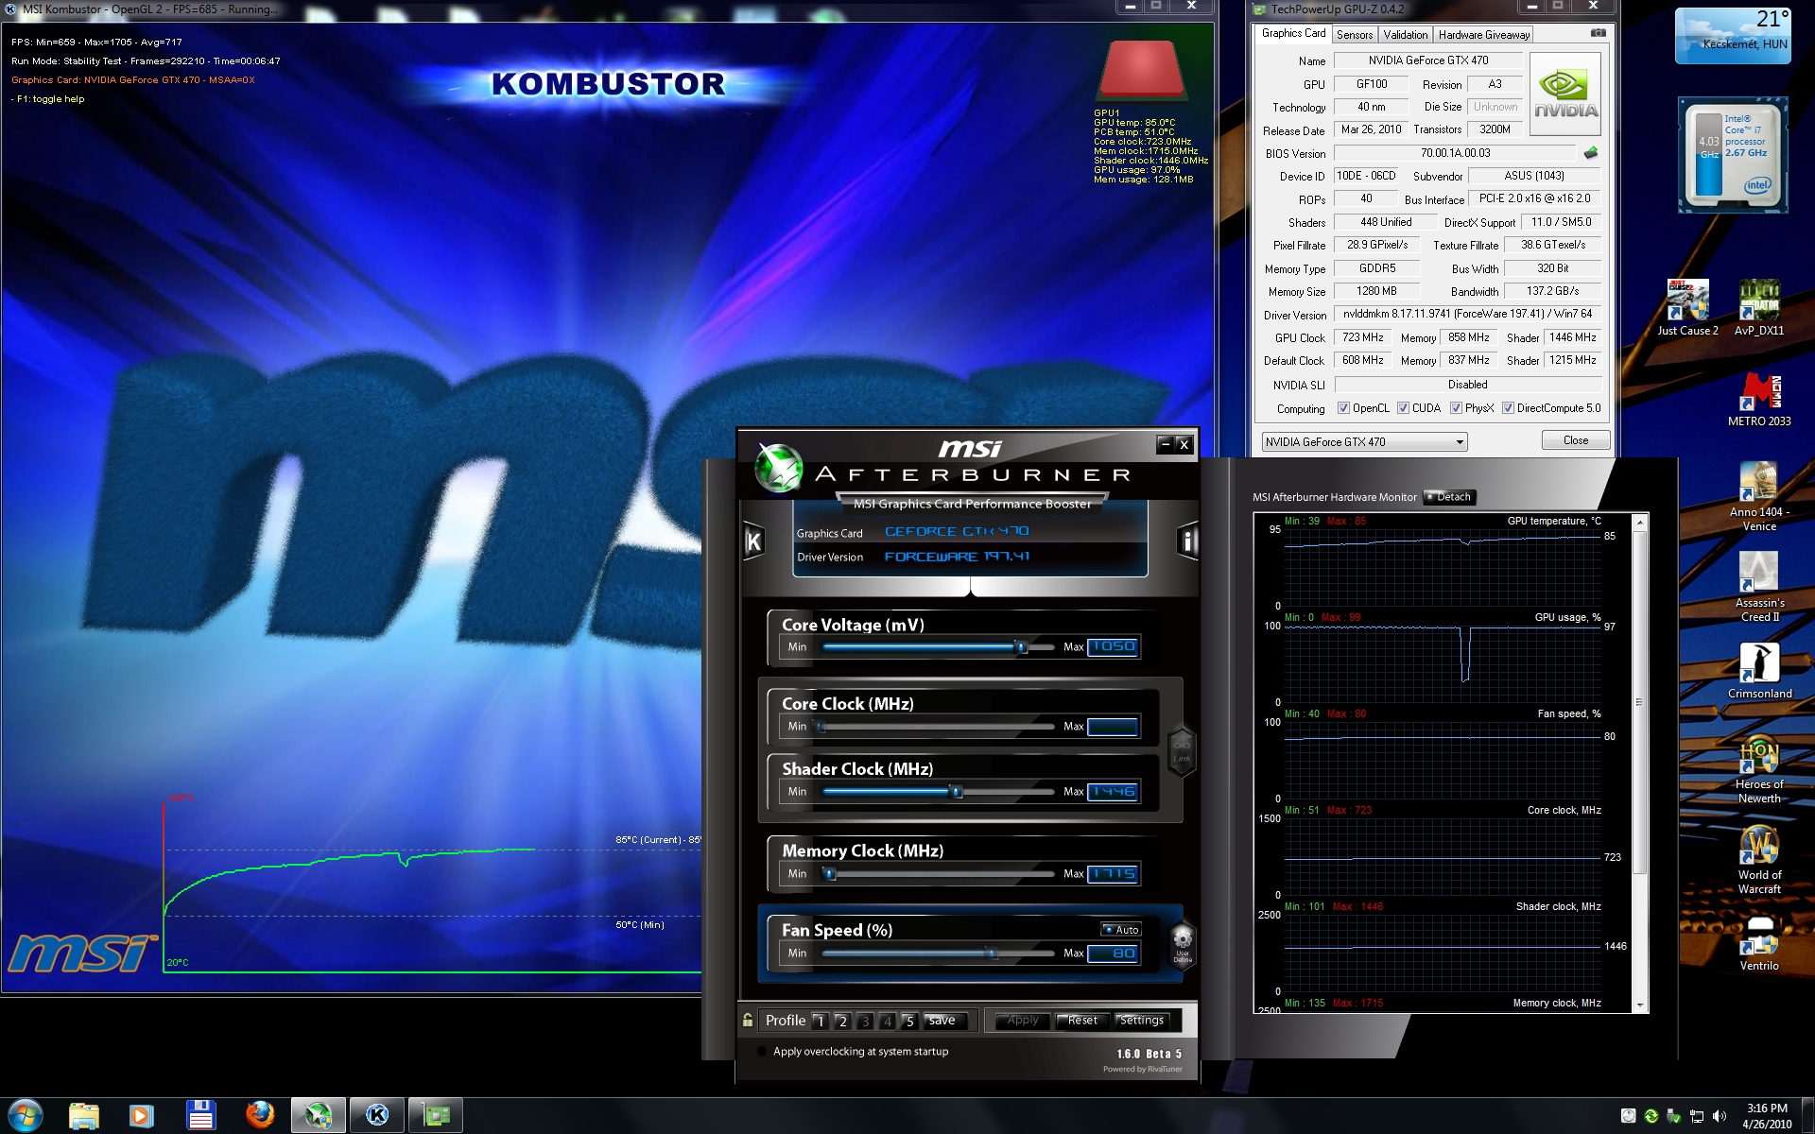Click the Reset button in Afterburner
This screenshot has height=1134, width=1815.
(1082, 1020)
